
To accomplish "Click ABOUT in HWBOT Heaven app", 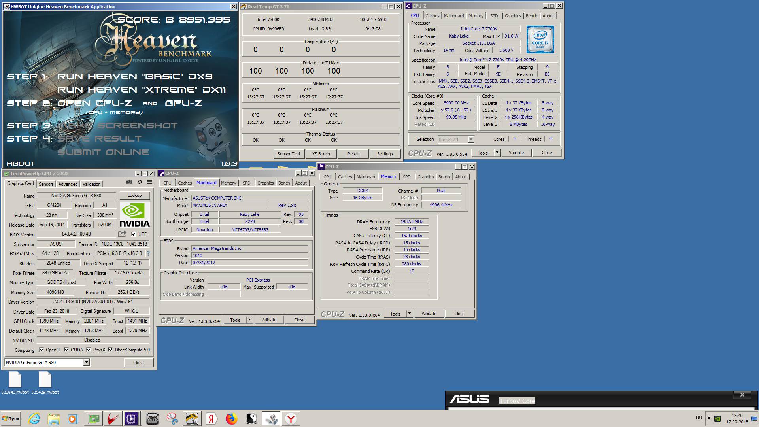I will (x=21, y=163).
